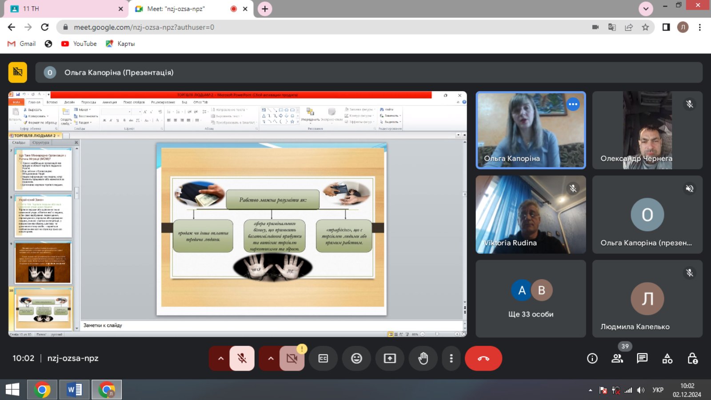The image size is (711, 400).
Task: Open more options three-dot menu
Action: point(451,358)
